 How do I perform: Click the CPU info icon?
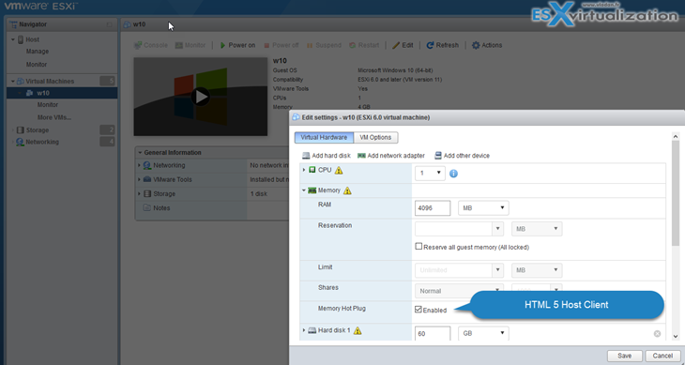[x=453, y=174]
